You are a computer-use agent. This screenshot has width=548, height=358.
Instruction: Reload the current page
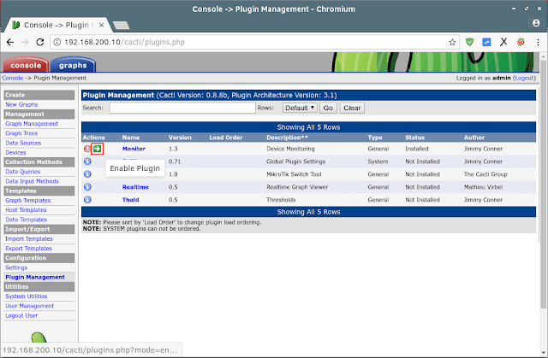click(40, 42)
